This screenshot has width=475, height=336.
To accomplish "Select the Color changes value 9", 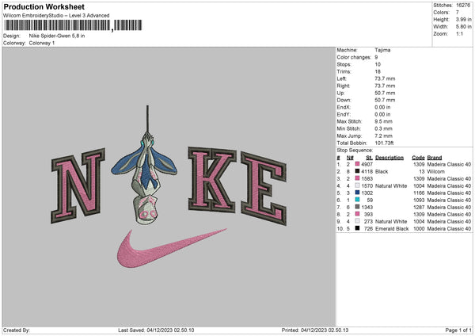I will click(376, 57).
